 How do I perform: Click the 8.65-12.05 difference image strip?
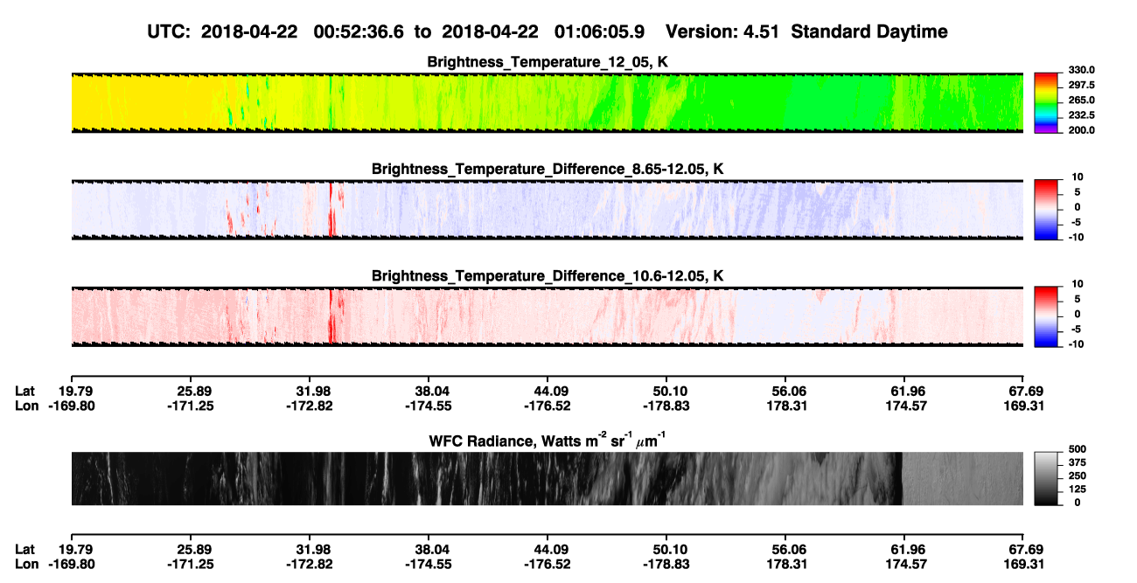point(548,210)
